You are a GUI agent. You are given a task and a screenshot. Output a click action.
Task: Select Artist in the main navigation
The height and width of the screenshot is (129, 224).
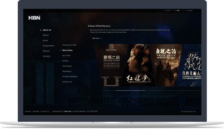[45, 40]
